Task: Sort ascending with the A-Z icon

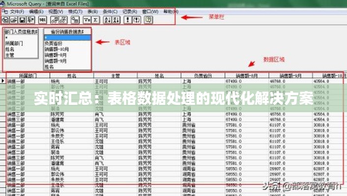Action: click(108, 20)
